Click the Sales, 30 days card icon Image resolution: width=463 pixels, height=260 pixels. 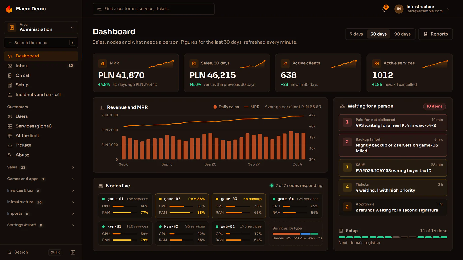(194, 63)
